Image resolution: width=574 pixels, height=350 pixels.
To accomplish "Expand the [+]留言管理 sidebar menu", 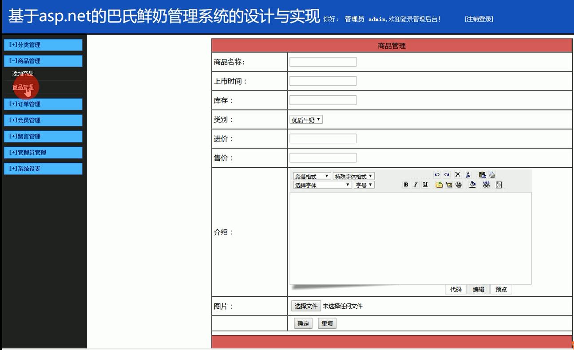I will pos(43,136).
